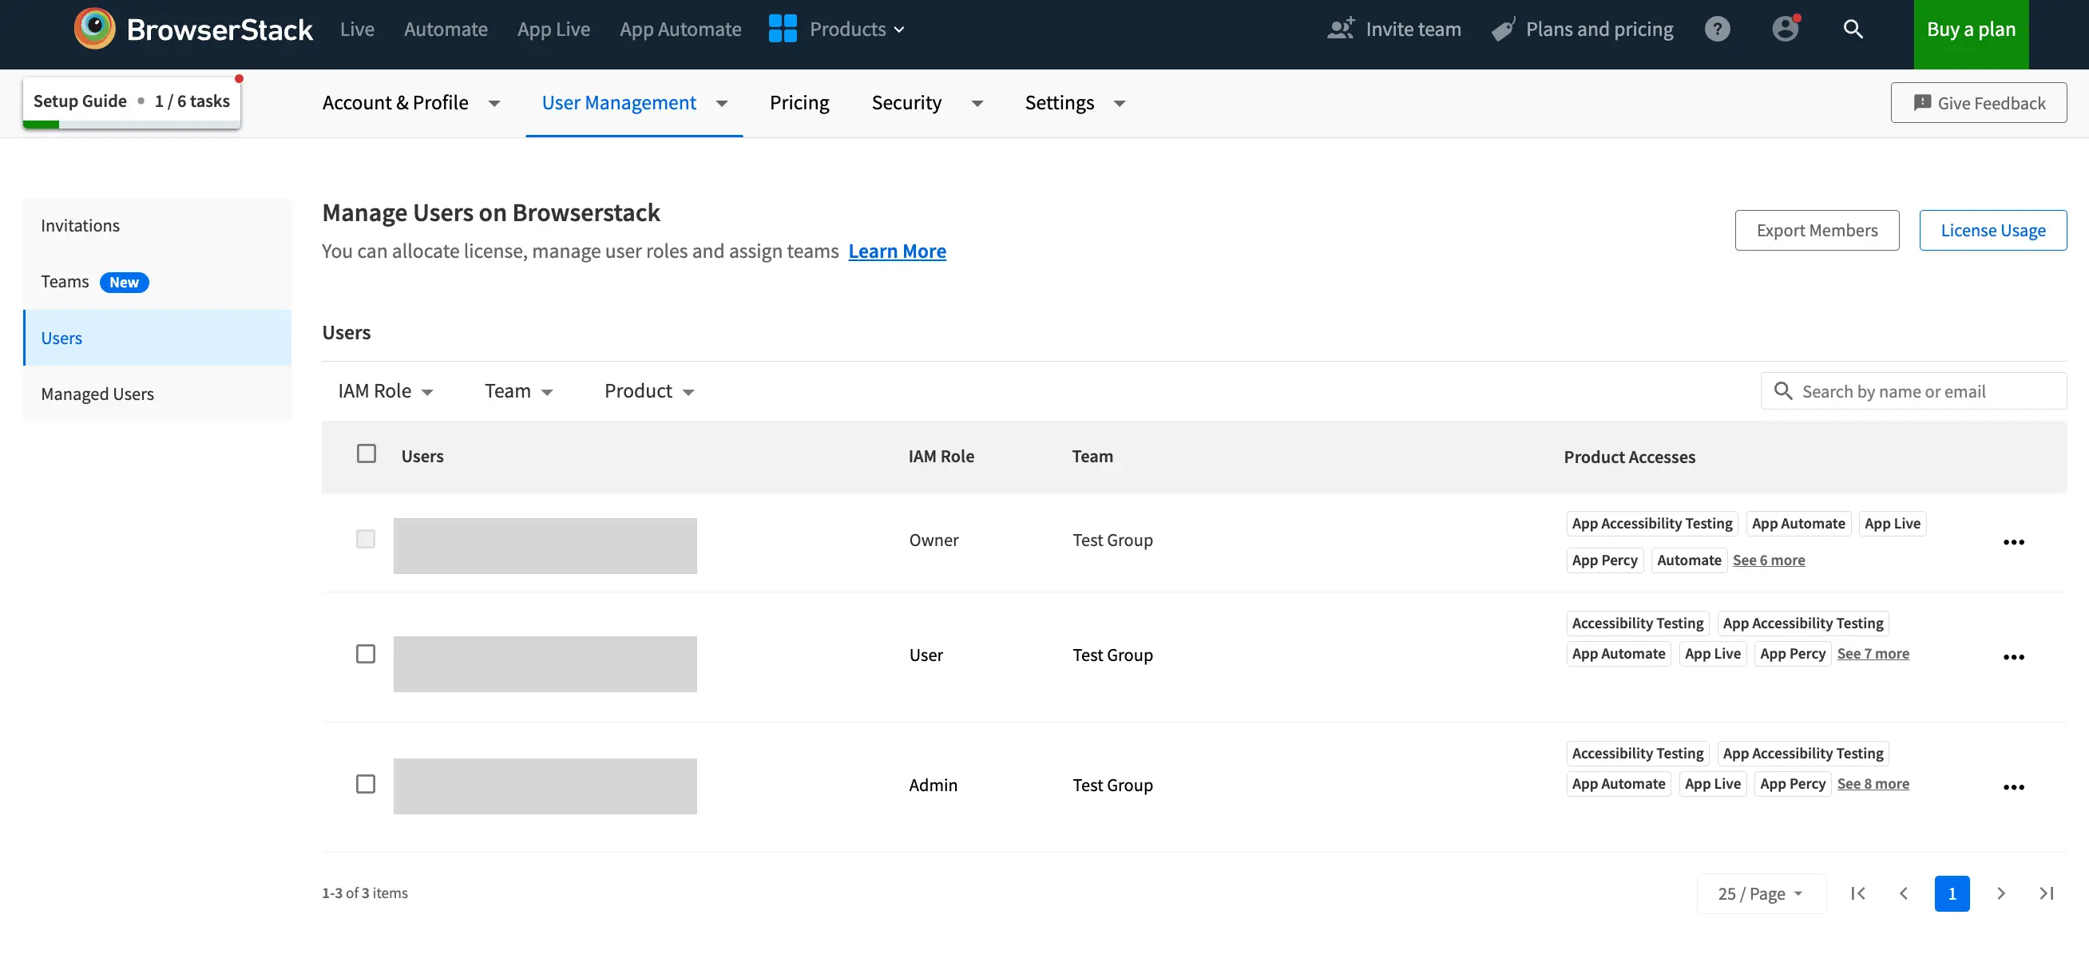Click the BrowserStack logo icon
The image size is (2089, 966).
tap(93, 28)
